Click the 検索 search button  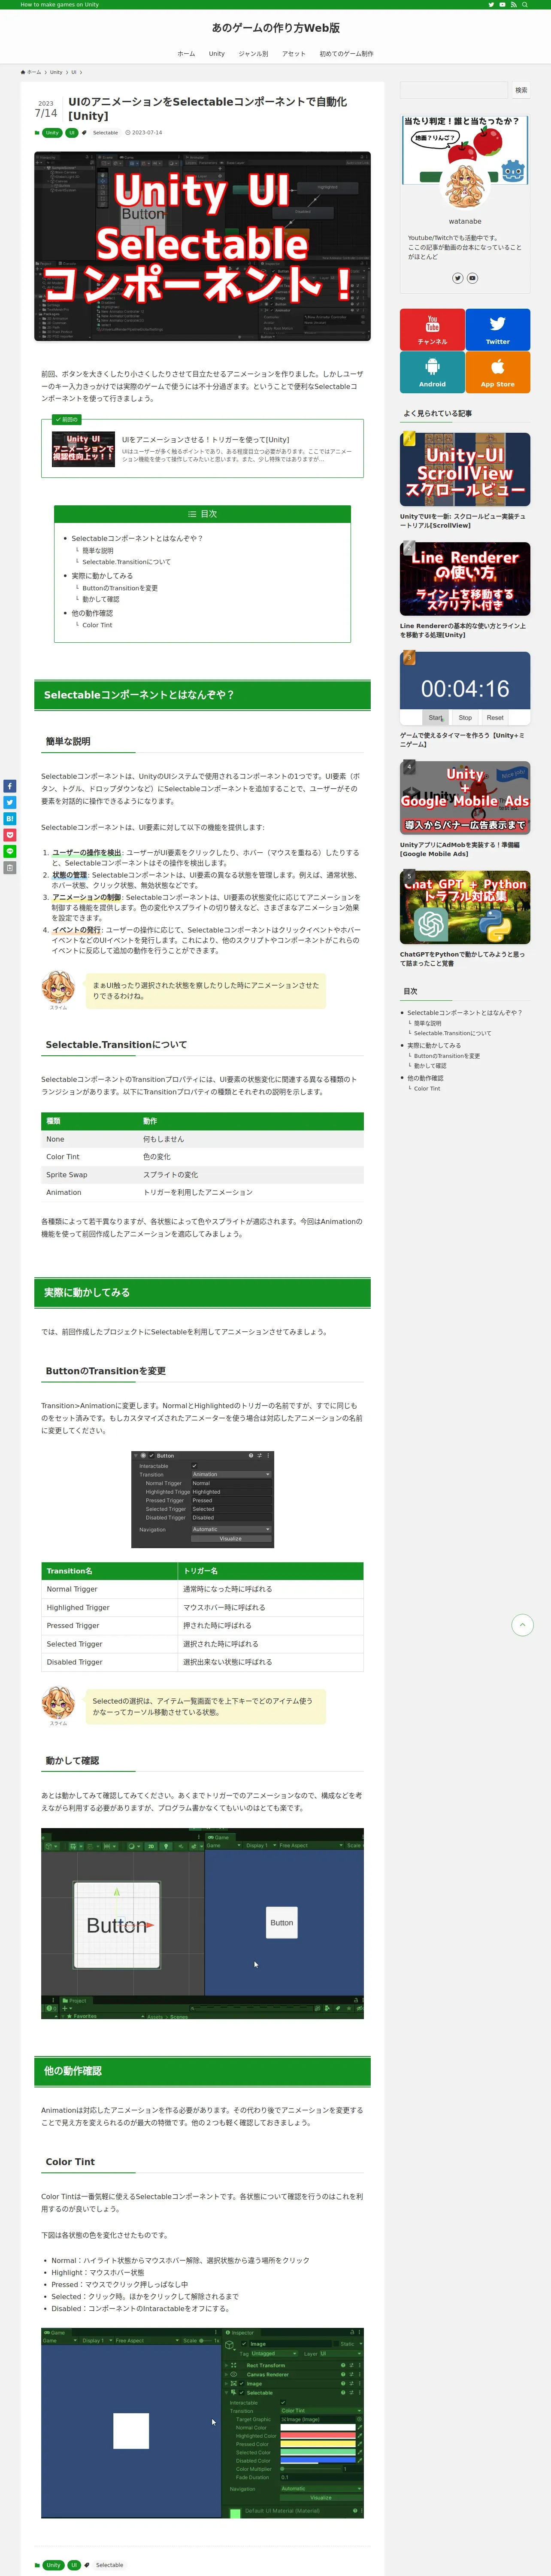coord(521,90)
